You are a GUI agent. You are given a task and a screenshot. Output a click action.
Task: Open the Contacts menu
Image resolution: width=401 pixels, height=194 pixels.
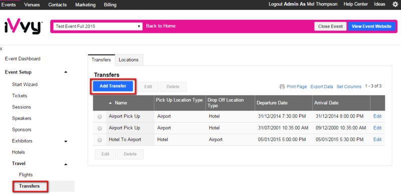[x=58, y=4]
